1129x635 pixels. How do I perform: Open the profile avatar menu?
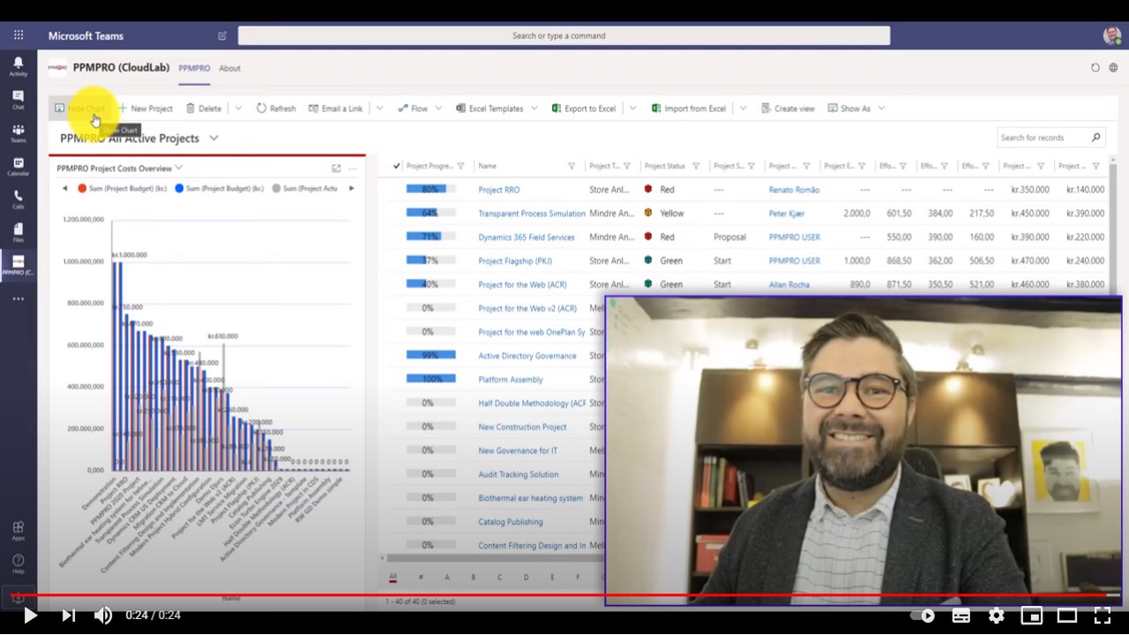pyautogui.click(x=1111, y=35)
